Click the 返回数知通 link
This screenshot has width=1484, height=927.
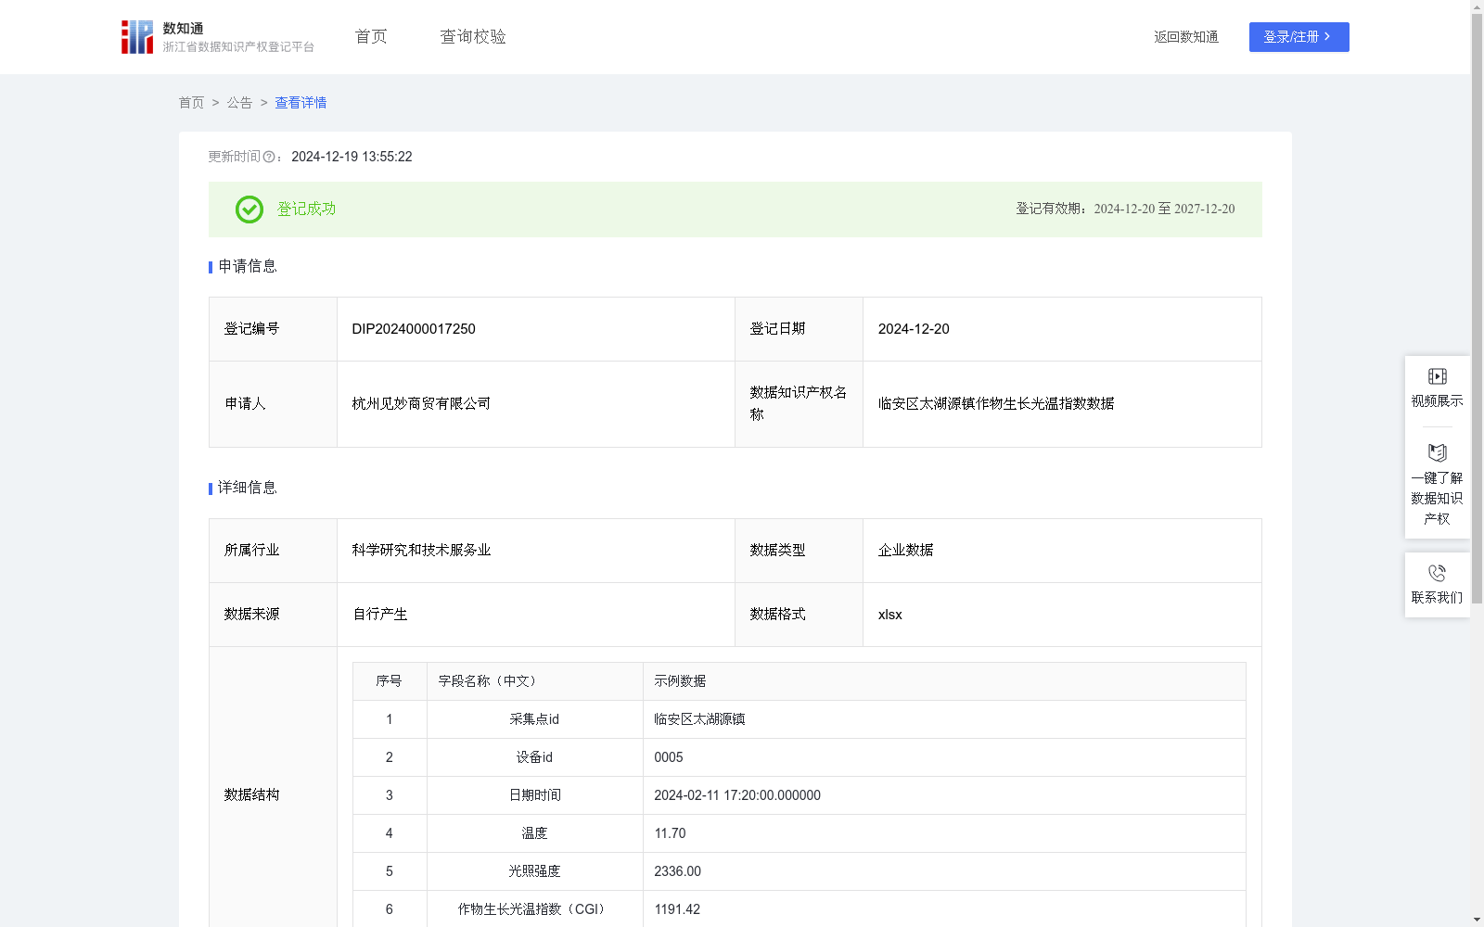[1186, 37]
